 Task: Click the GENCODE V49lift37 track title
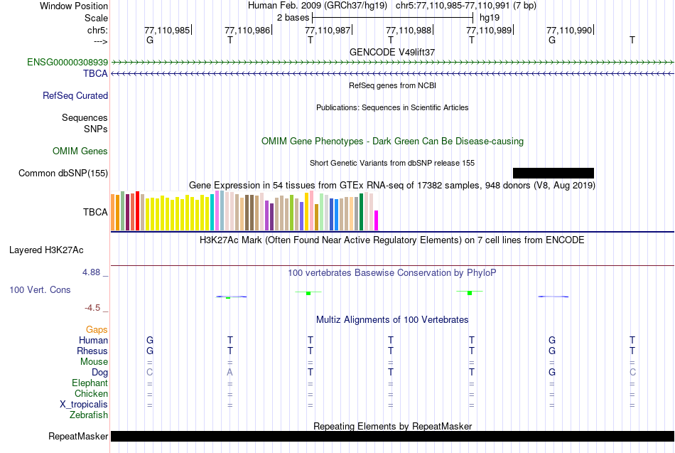392,52
